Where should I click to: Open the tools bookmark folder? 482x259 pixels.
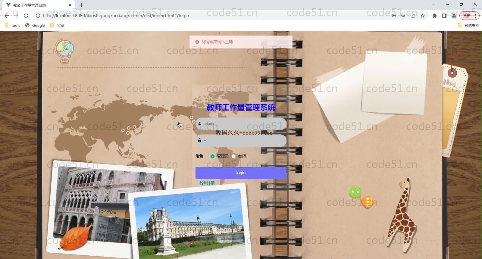(x=12, y=26)
